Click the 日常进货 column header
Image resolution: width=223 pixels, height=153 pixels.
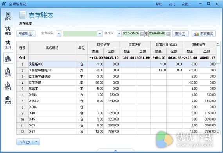coord(135,44)
